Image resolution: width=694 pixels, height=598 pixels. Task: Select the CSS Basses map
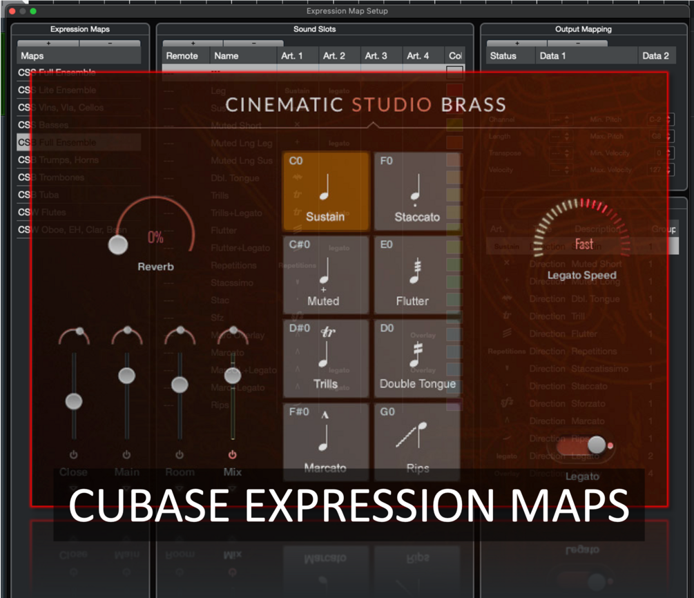79,125
